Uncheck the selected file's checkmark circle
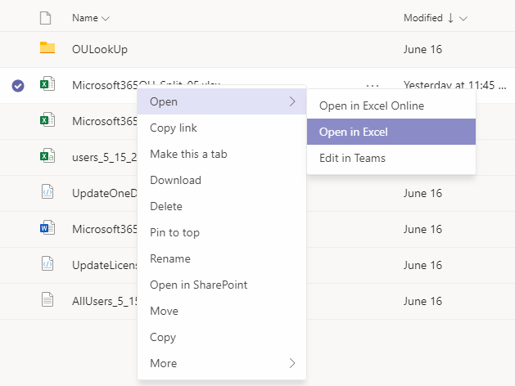 coord(19,85)
